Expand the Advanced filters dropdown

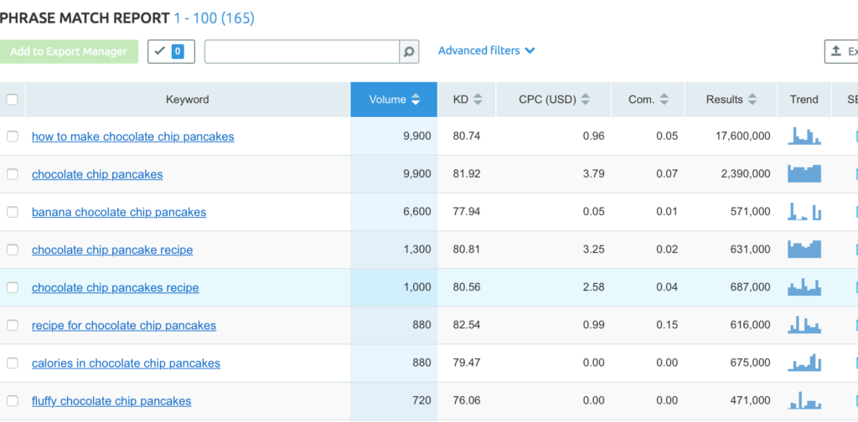coord(487,51)
